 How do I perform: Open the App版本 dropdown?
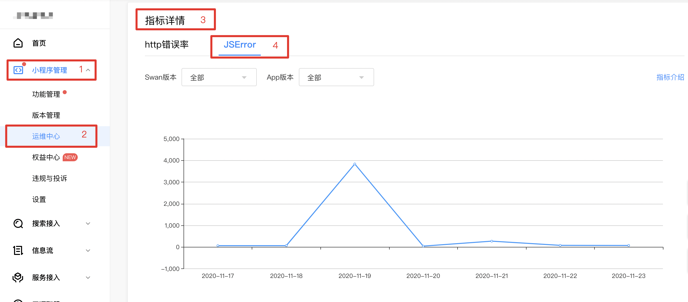336,77
